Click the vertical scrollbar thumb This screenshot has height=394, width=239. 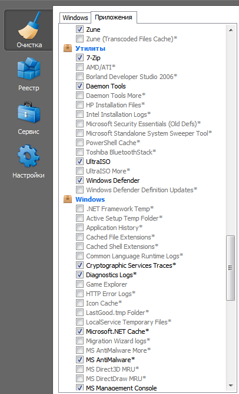click(231, 268)
